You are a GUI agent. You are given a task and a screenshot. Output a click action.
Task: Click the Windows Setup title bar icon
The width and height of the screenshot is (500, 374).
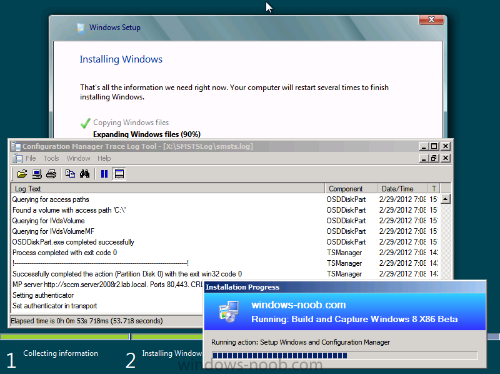pos(81,28)
